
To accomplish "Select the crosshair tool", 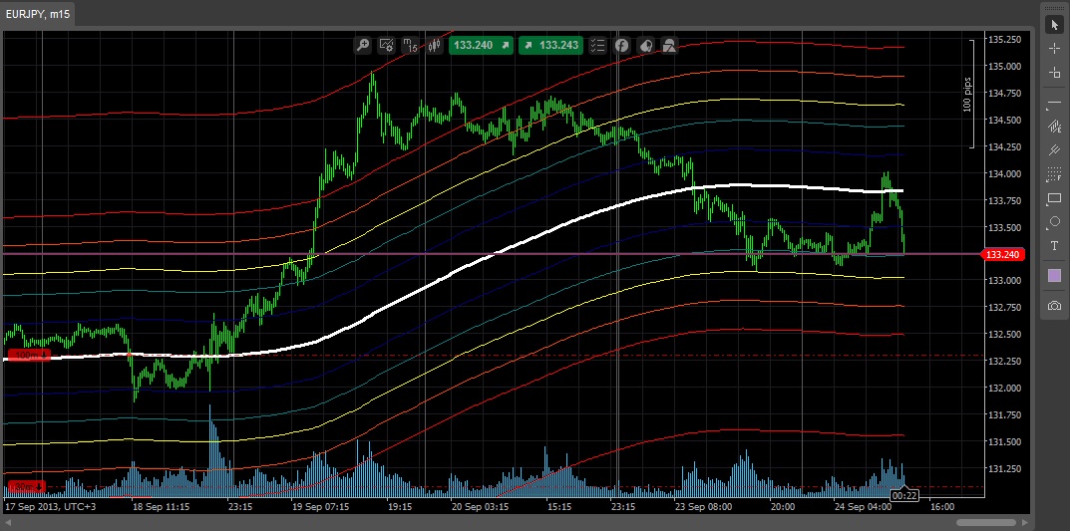I will point(1054,49).
